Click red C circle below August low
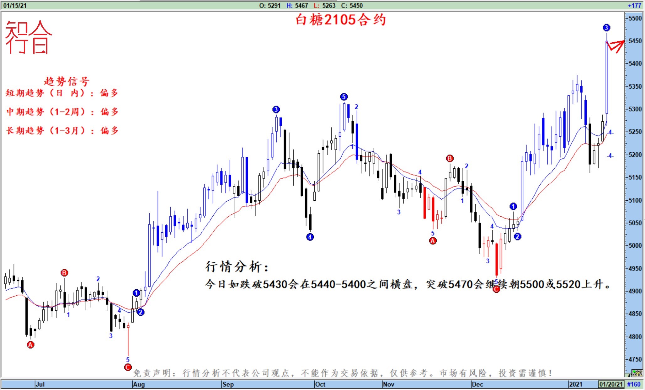Screen dimensions: 645x390 (128, 367)
